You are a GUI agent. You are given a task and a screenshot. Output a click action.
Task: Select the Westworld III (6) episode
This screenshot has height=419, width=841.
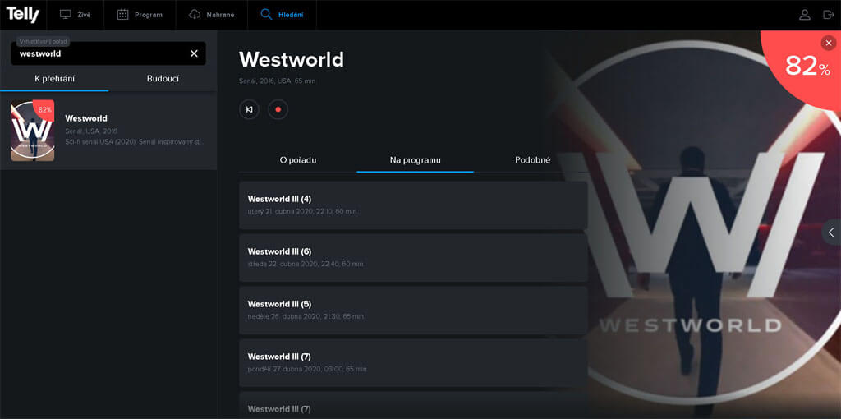[x=413, y=257]
